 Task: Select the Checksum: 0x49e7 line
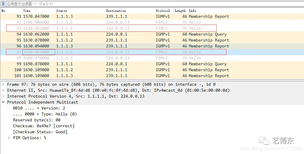coord(44,126)
